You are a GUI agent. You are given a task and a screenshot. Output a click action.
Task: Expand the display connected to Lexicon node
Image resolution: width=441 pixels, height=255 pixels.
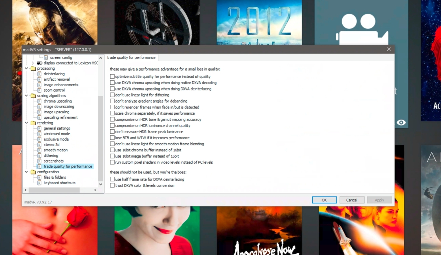point(33,63)
